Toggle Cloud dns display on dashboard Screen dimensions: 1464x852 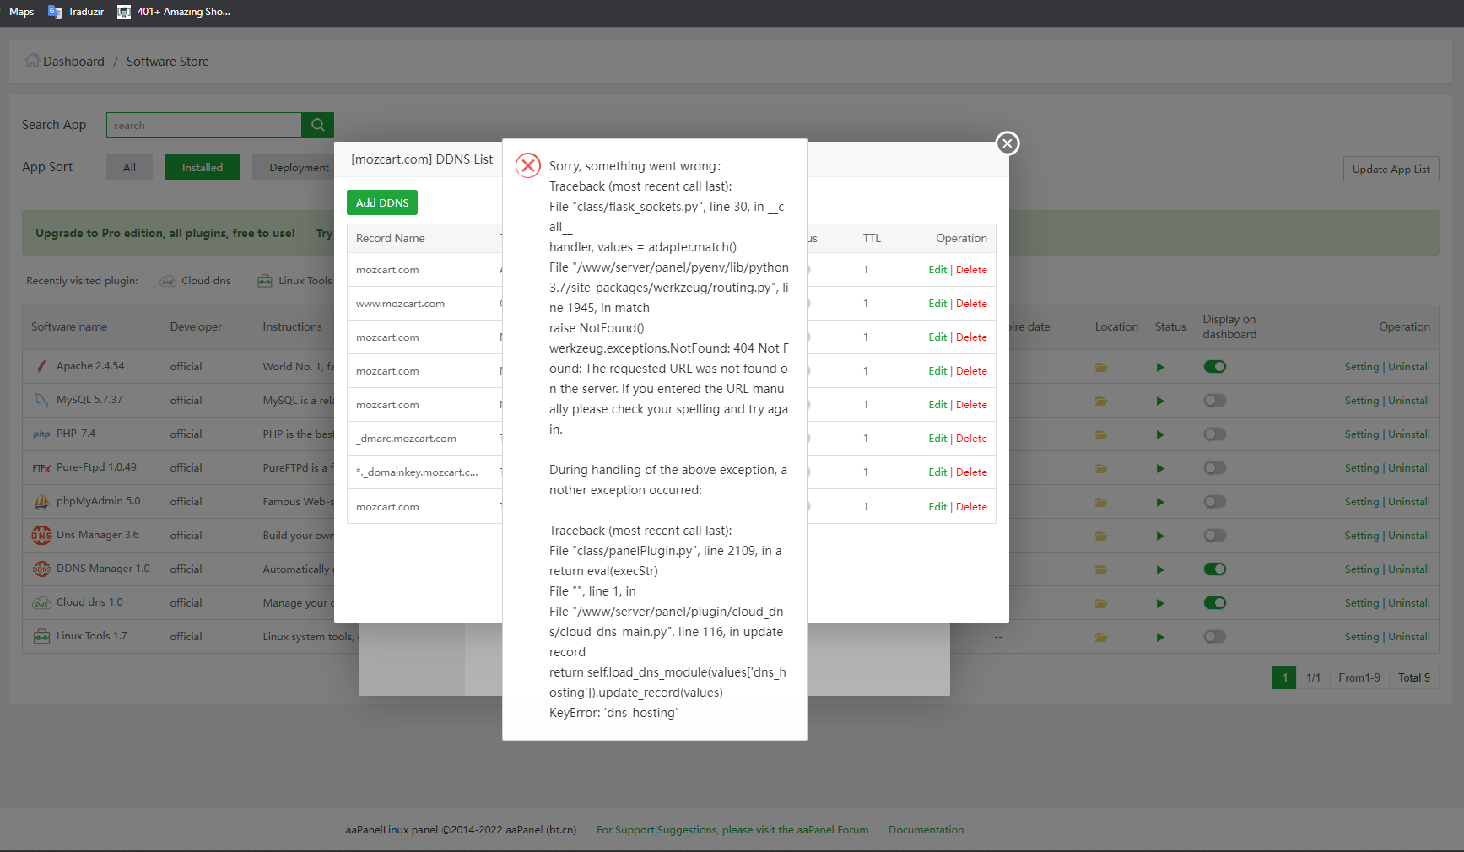1215,603
